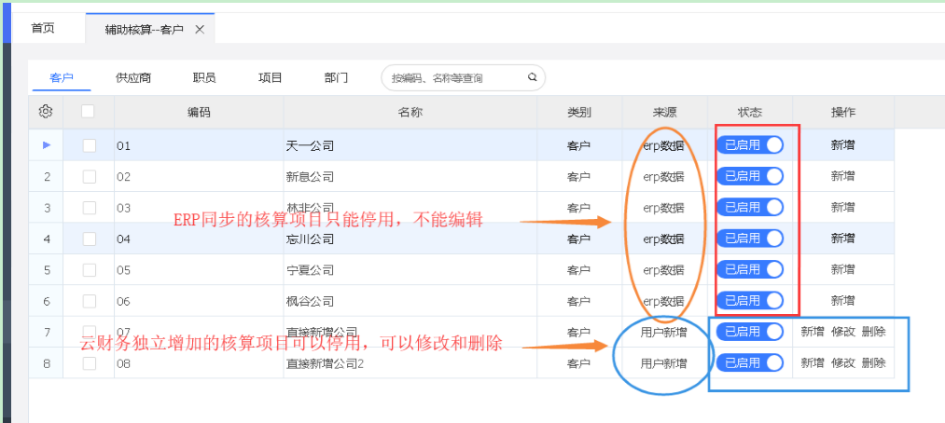Open the 职员 sub-tab
Viewport: 945px width, 423px height.
pyautogui.click(x=204, y=78)
